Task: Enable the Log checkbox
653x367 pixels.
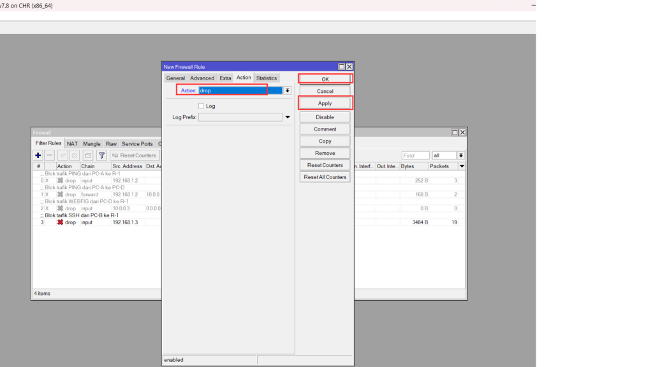Action: [x=202, y=106]
